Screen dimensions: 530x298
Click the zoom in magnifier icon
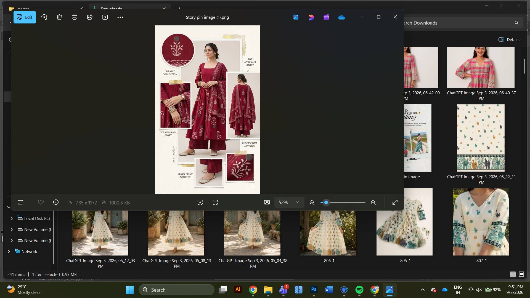[x=373, y=203]
